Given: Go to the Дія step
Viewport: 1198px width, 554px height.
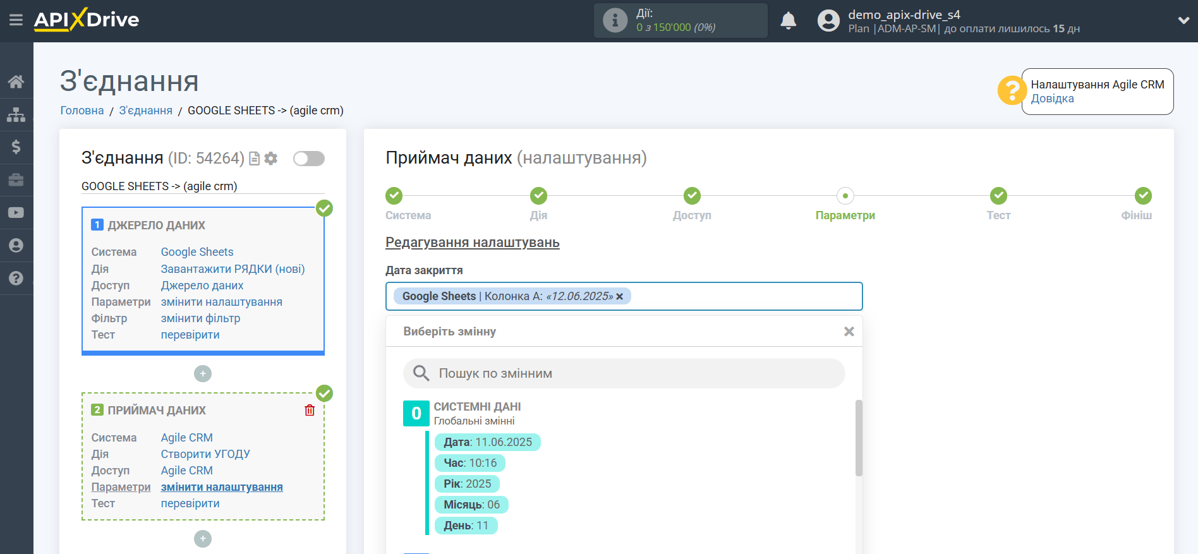Looking at the screenshot, I should tap(538, 196).
